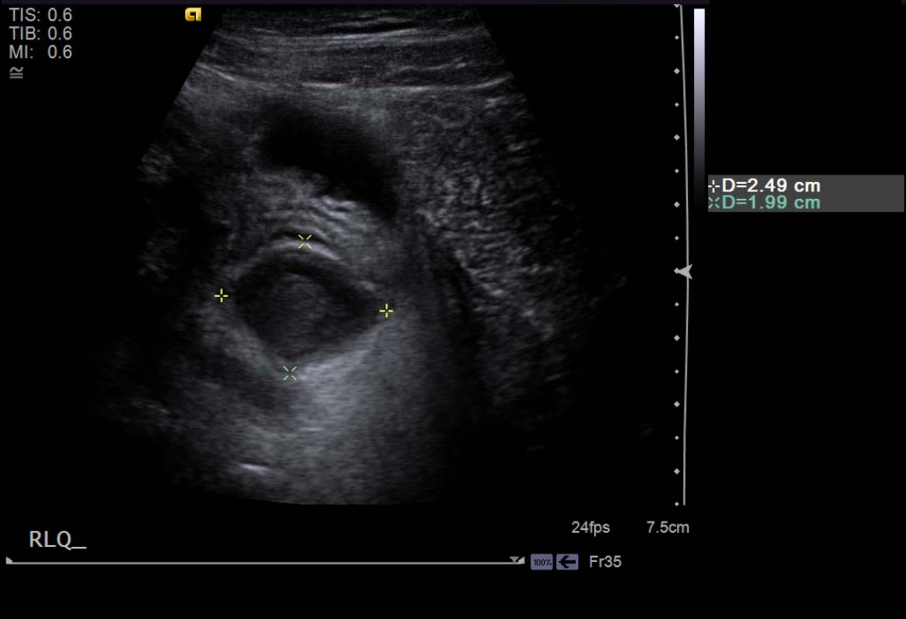Click the 100% cine speed icon
The image size is (906, 619).
(542, 562)
